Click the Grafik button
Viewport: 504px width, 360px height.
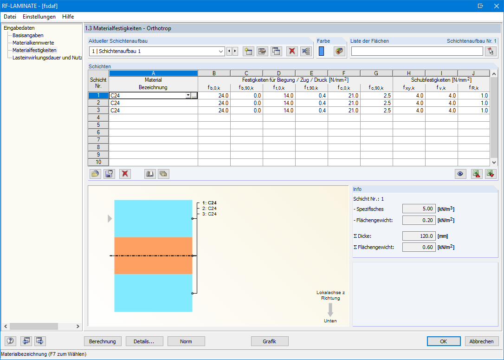pyautogui.click(x=270, y=341)
